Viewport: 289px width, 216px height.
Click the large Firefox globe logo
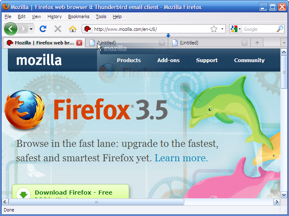click(x=24, y=110)
